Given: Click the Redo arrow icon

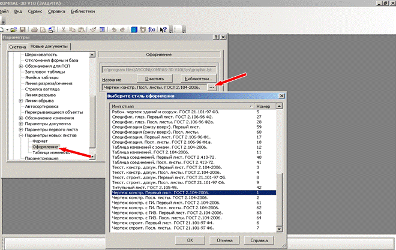Looking at the screenshot, I should 122,30.
